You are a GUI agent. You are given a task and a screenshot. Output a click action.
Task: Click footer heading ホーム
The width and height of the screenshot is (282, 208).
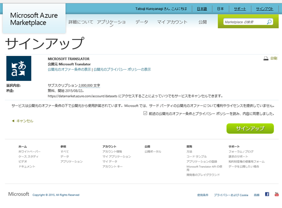pos(23,147)
